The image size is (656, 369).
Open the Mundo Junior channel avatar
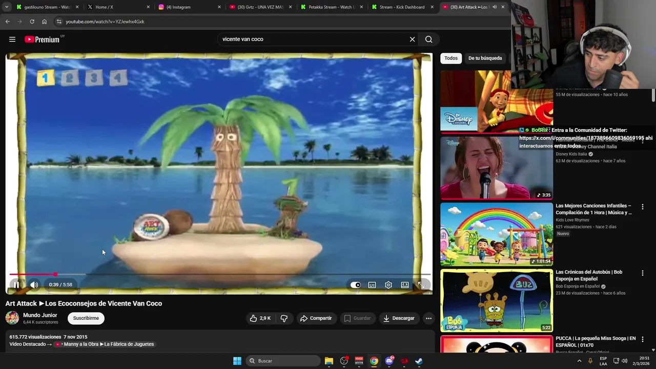click(12, 318)
